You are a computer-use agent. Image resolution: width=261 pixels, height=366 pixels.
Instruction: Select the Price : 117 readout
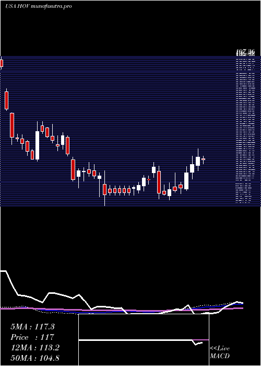coord(32,337)
